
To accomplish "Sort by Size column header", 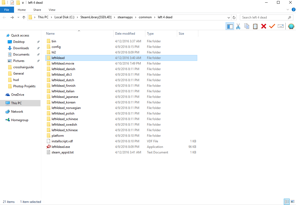I will pos(187,34).
